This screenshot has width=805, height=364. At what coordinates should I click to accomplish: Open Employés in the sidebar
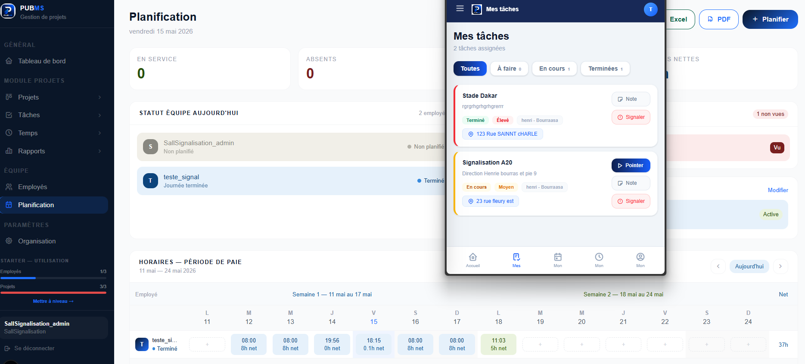coord(54,187)
